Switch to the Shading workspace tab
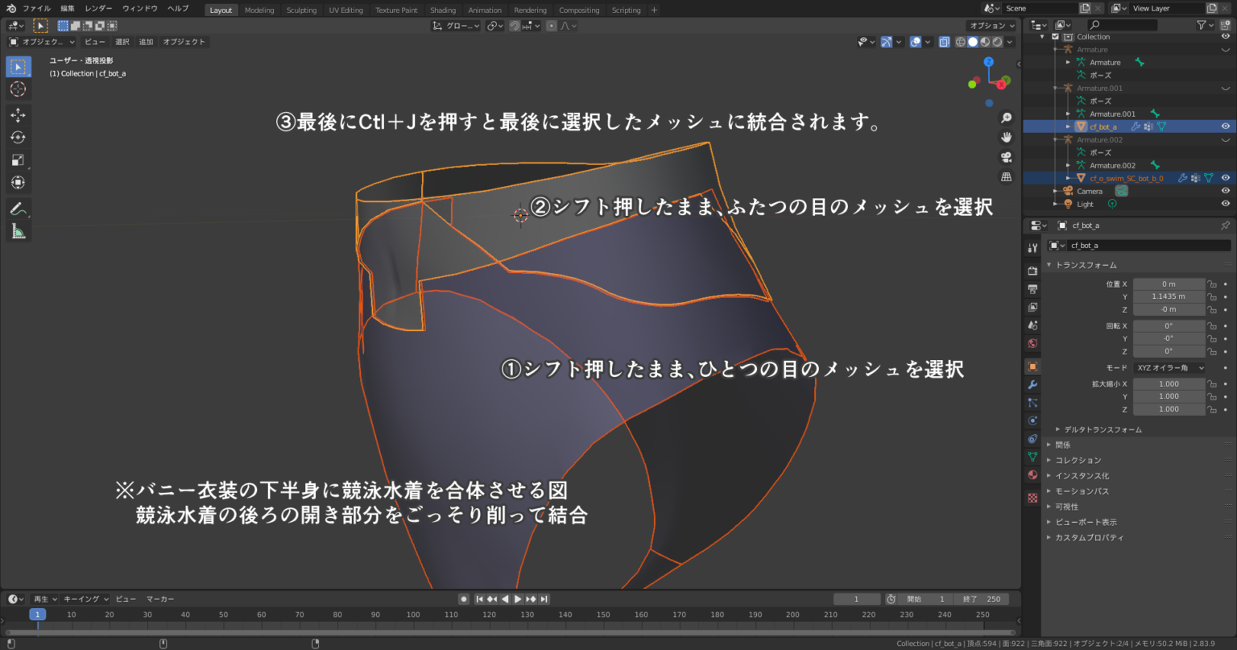1237x650 pixels. [442, 10]
